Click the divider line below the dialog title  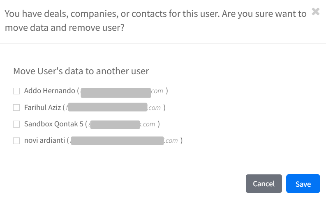(162, 43)
